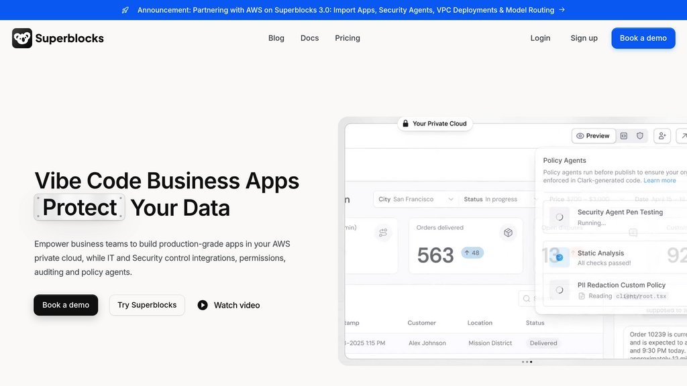Screen dimensions: 687x386
Task: Open the Pricing menu item
Action: point(348,38)
